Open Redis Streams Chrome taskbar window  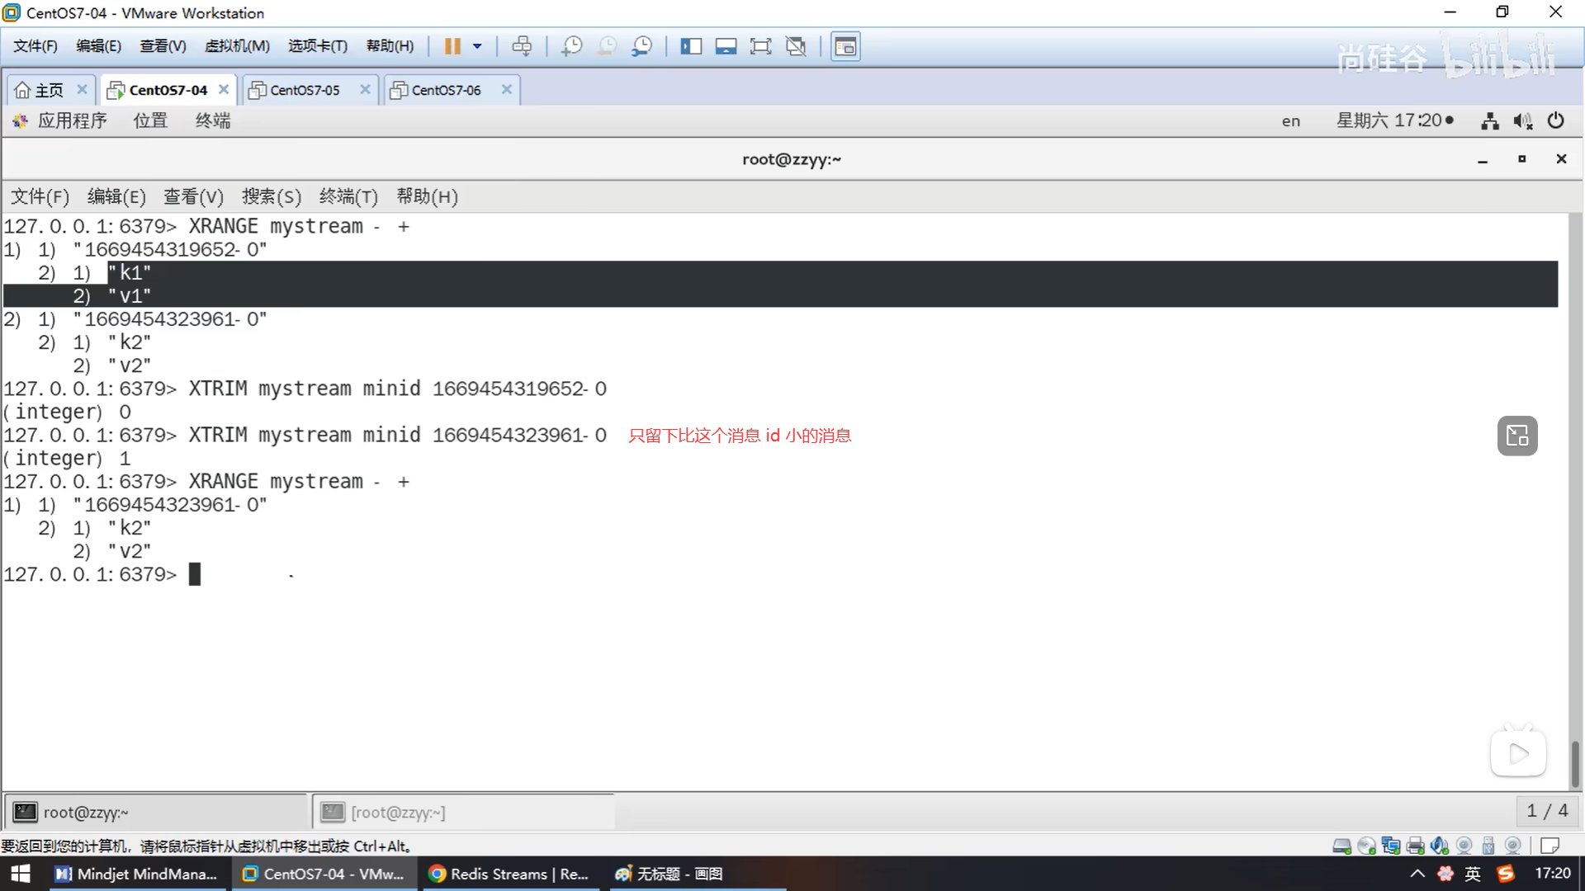click(509, 874)
